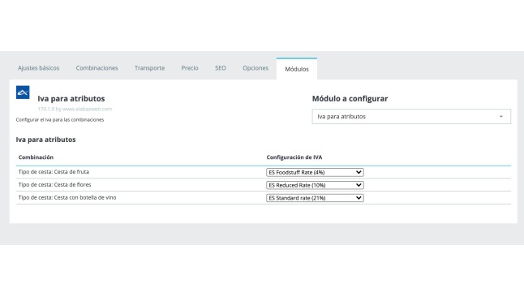Click the 'Combinación' column header

[36, 157]
